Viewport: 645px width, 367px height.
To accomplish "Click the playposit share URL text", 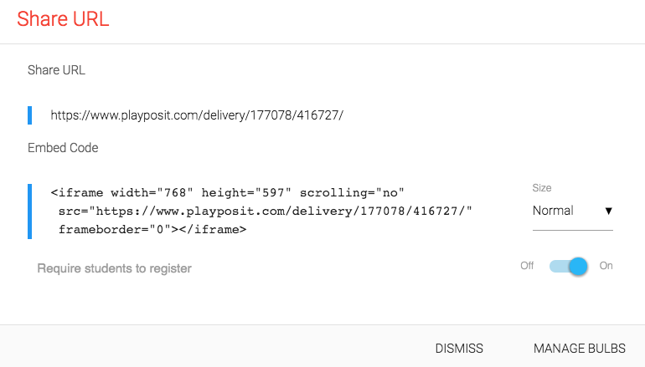I will [197, 115].
